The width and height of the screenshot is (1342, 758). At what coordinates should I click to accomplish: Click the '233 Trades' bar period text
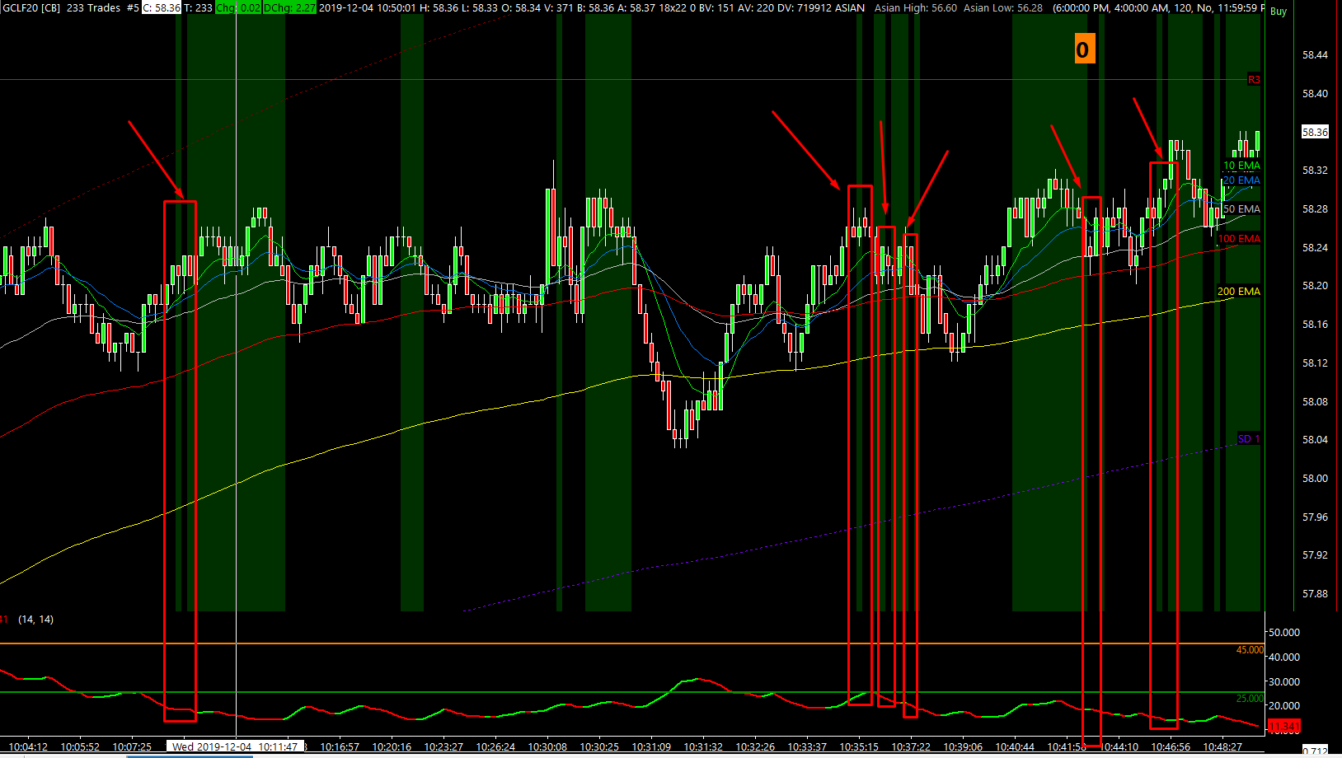(93, 7)
